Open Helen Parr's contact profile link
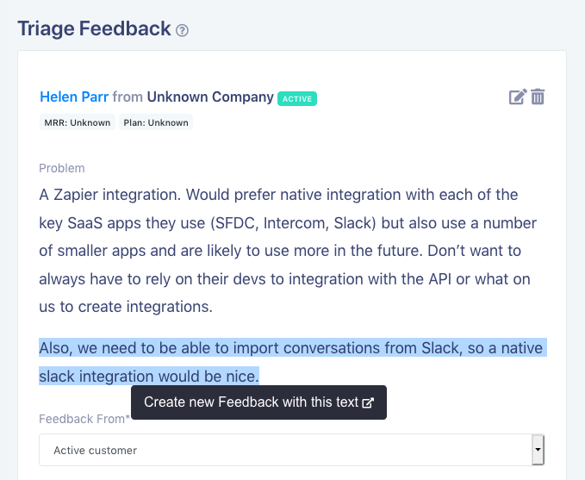 (x=74, y=97)
